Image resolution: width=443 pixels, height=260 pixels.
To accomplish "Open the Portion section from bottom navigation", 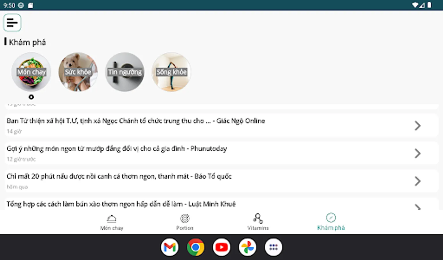I will coord(185,221).
